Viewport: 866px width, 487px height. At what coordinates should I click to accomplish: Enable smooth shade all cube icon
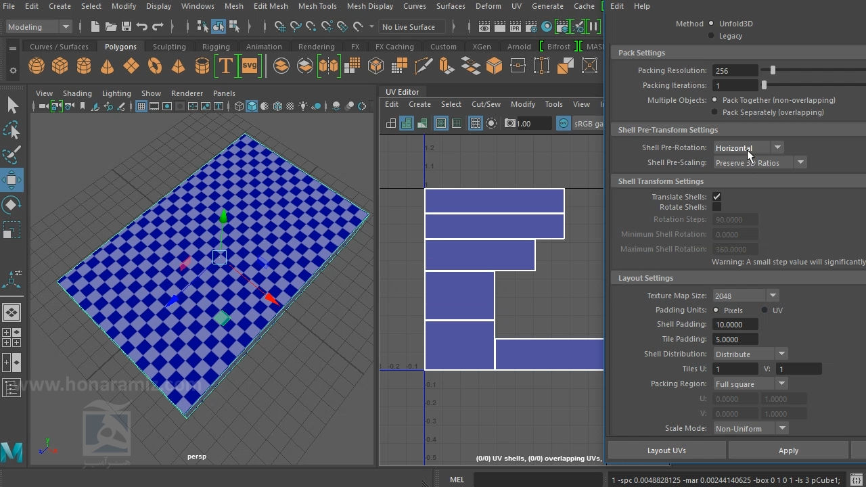coord(252,106)
